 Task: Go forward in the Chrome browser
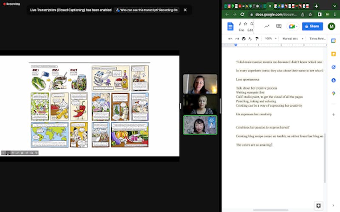pyautogui.click(x=235, y=14)
